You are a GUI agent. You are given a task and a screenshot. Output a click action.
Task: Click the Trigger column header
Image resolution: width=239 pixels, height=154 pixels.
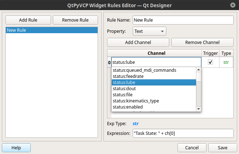pos(210,53)
